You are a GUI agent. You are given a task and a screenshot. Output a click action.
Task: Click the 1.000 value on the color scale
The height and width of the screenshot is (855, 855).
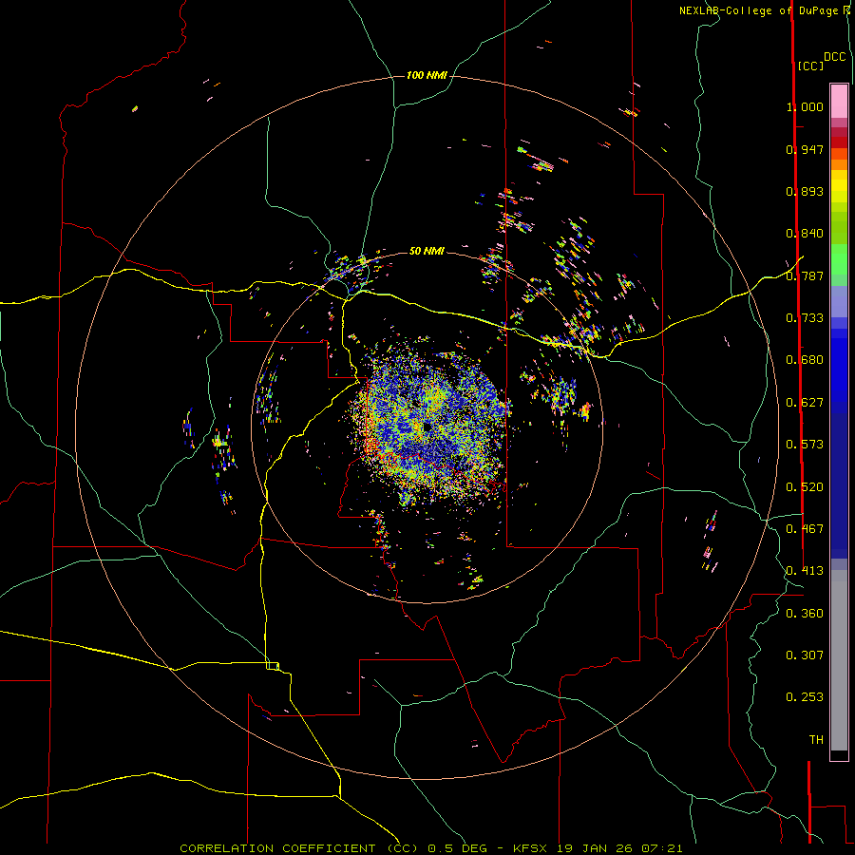pyautogui.click(x=805, y=106)
